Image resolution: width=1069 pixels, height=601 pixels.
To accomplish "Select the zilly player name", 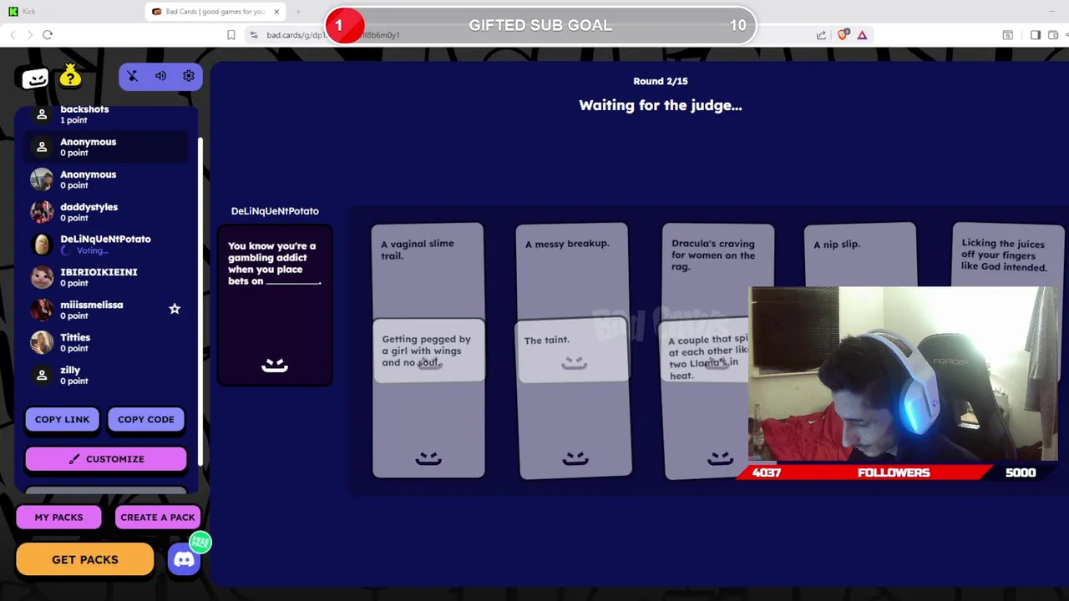I will click(70, 370).
